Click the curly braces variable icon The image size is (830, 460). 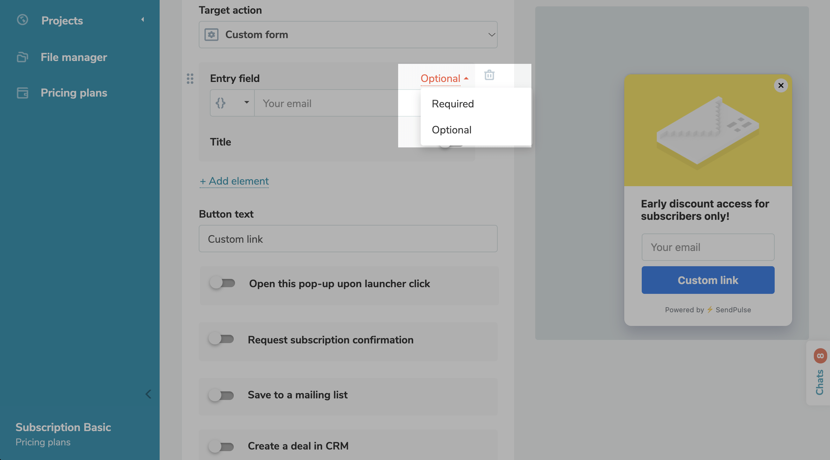pos(221,103)
